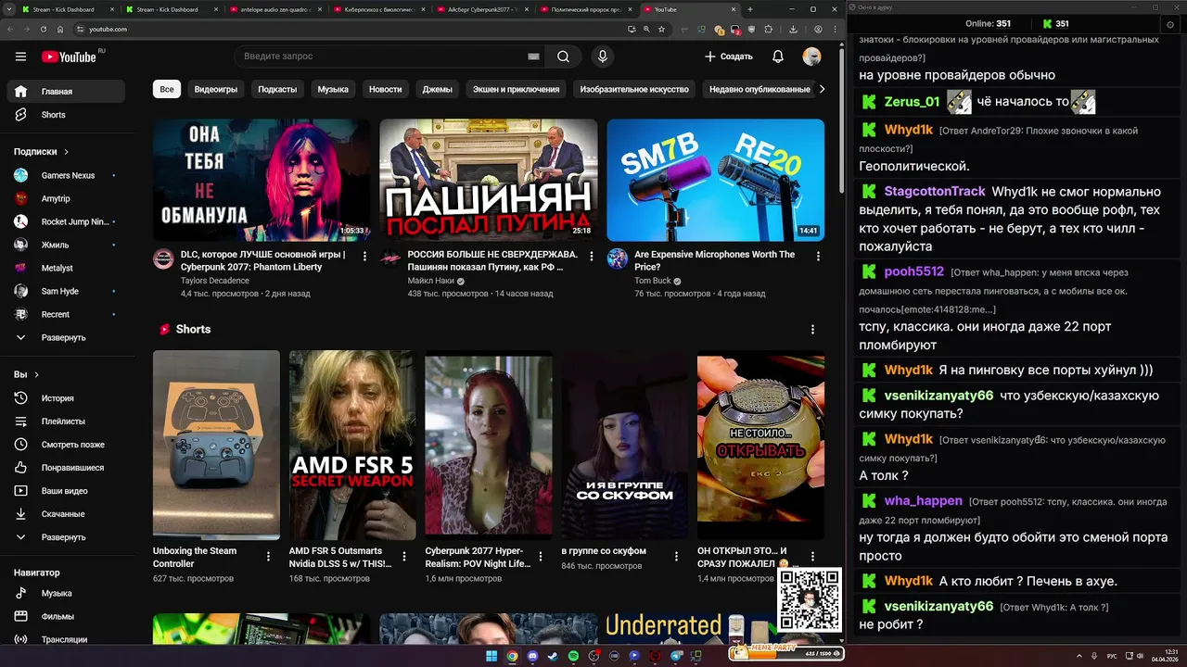The height and width of the screenshot is (667, 1187).
Task: Click the search magnifier button
Action: pyautogui.click(x=563, y=57)
